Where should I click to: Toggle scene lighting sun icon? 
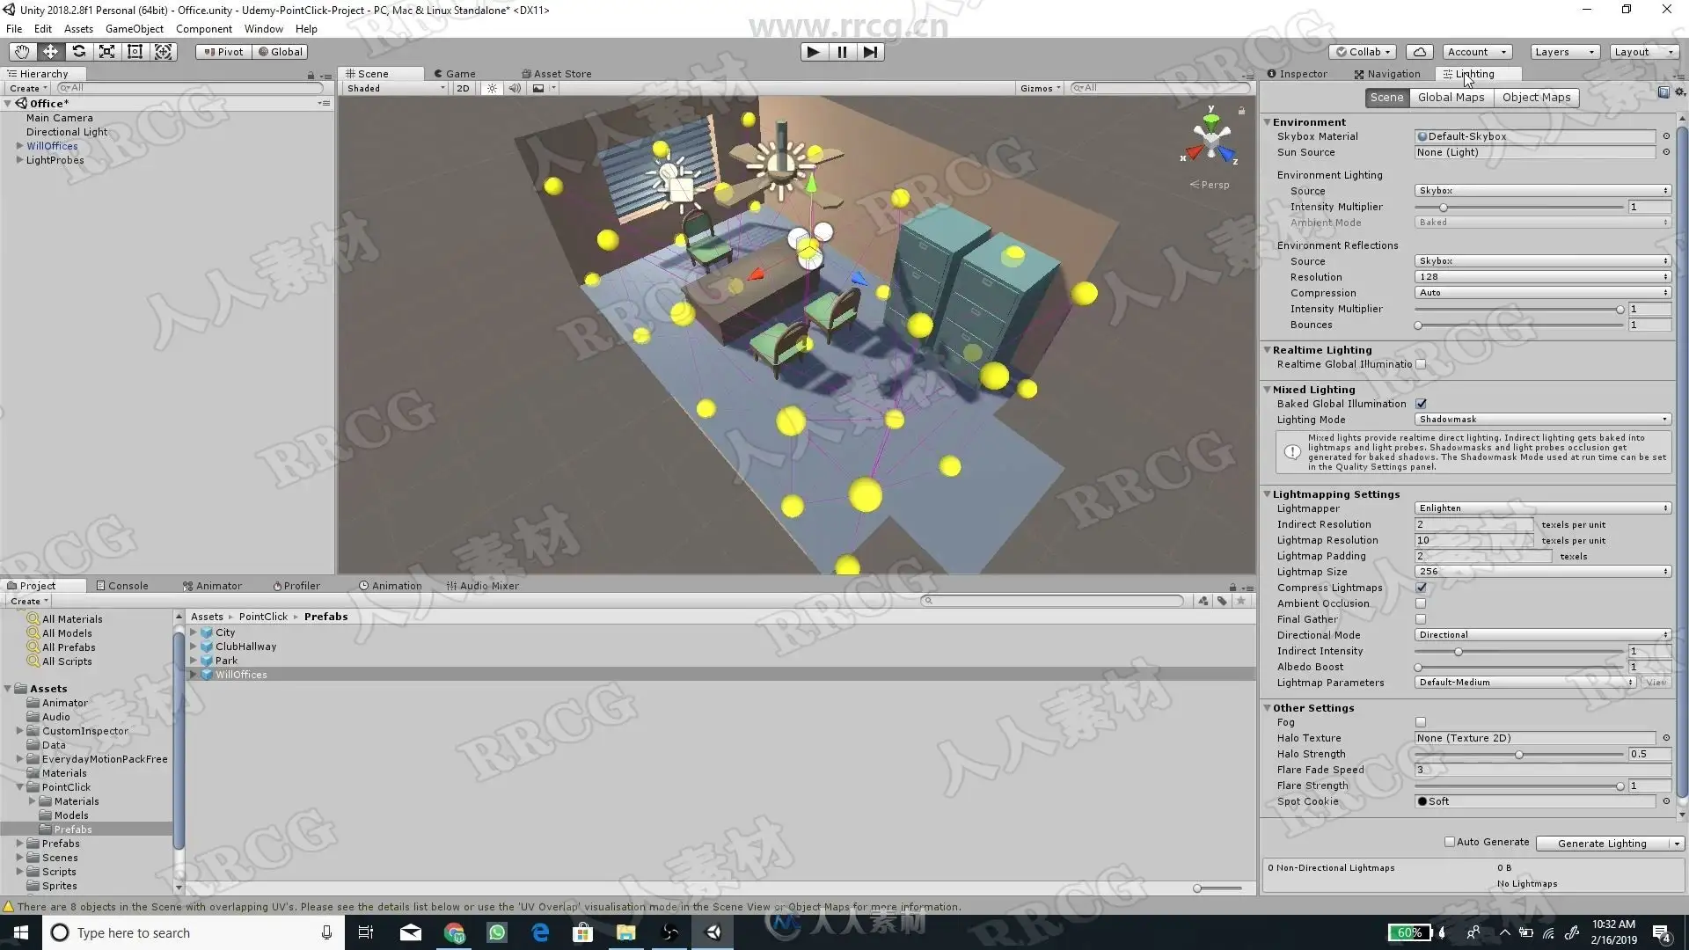tap(492, 88)
